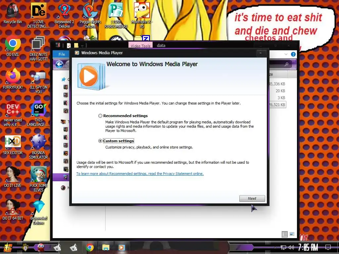This screenshot has width=339, height=254.
Task: Open the DO IT 64 BIT shortcut
Action: pyautogui.click(x=13, y=209)
